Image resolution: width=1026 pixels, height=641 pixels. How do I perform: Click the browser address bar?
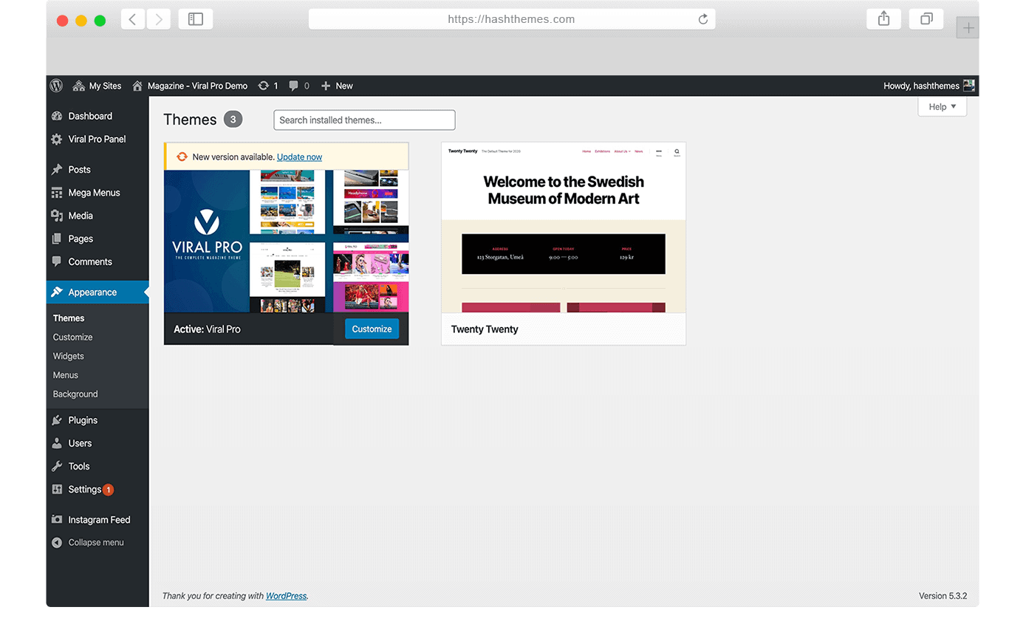tap(511, 19)
